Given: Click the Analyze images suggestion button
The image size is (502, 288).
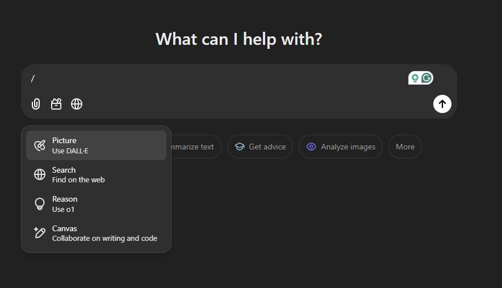Looking at the screenshot, I should pyautogui.click(x=341, y=147).
